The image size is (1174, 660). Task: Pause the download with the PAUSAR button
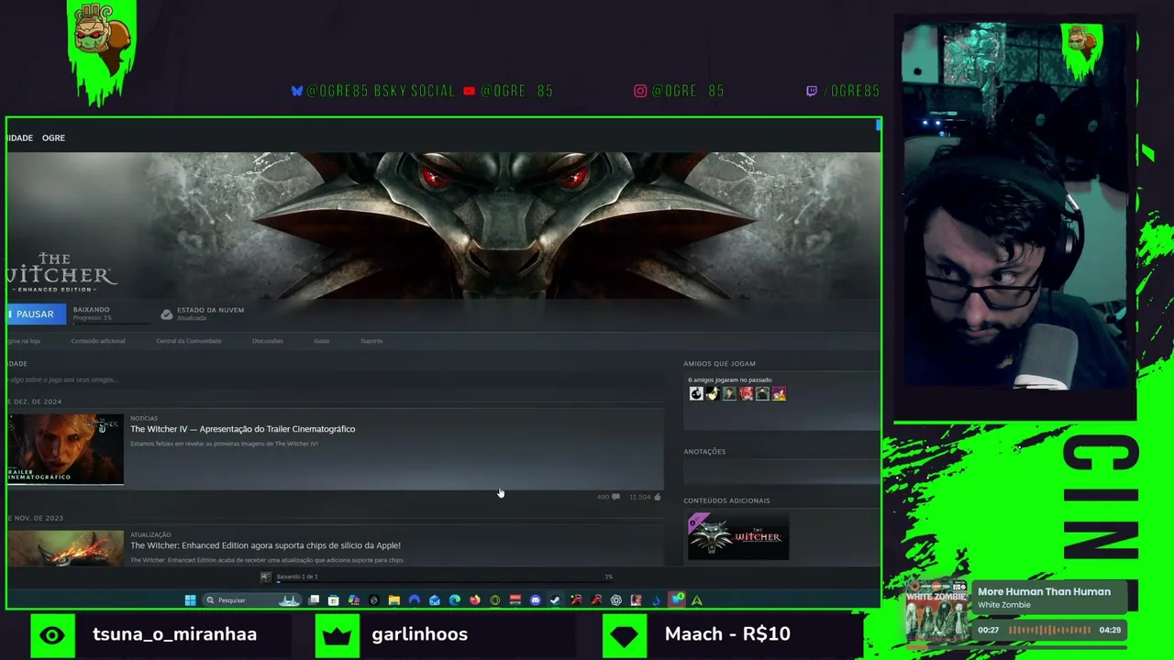coord(35,314)
